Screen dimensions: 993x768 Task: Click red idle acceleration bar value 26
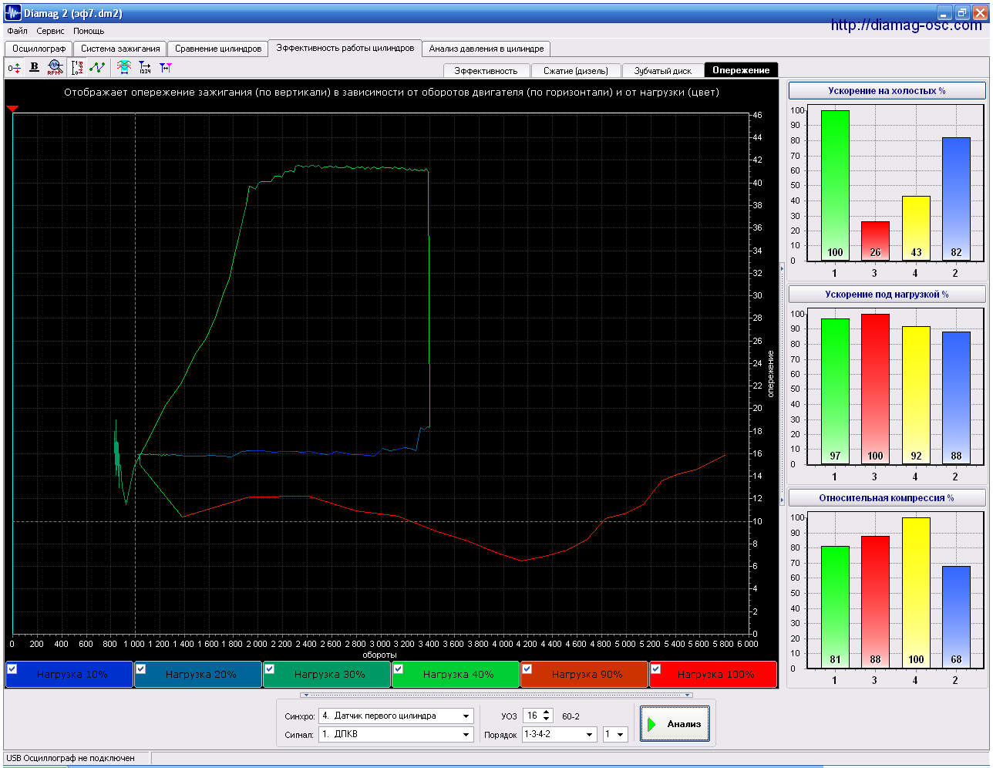click(875, 241)
